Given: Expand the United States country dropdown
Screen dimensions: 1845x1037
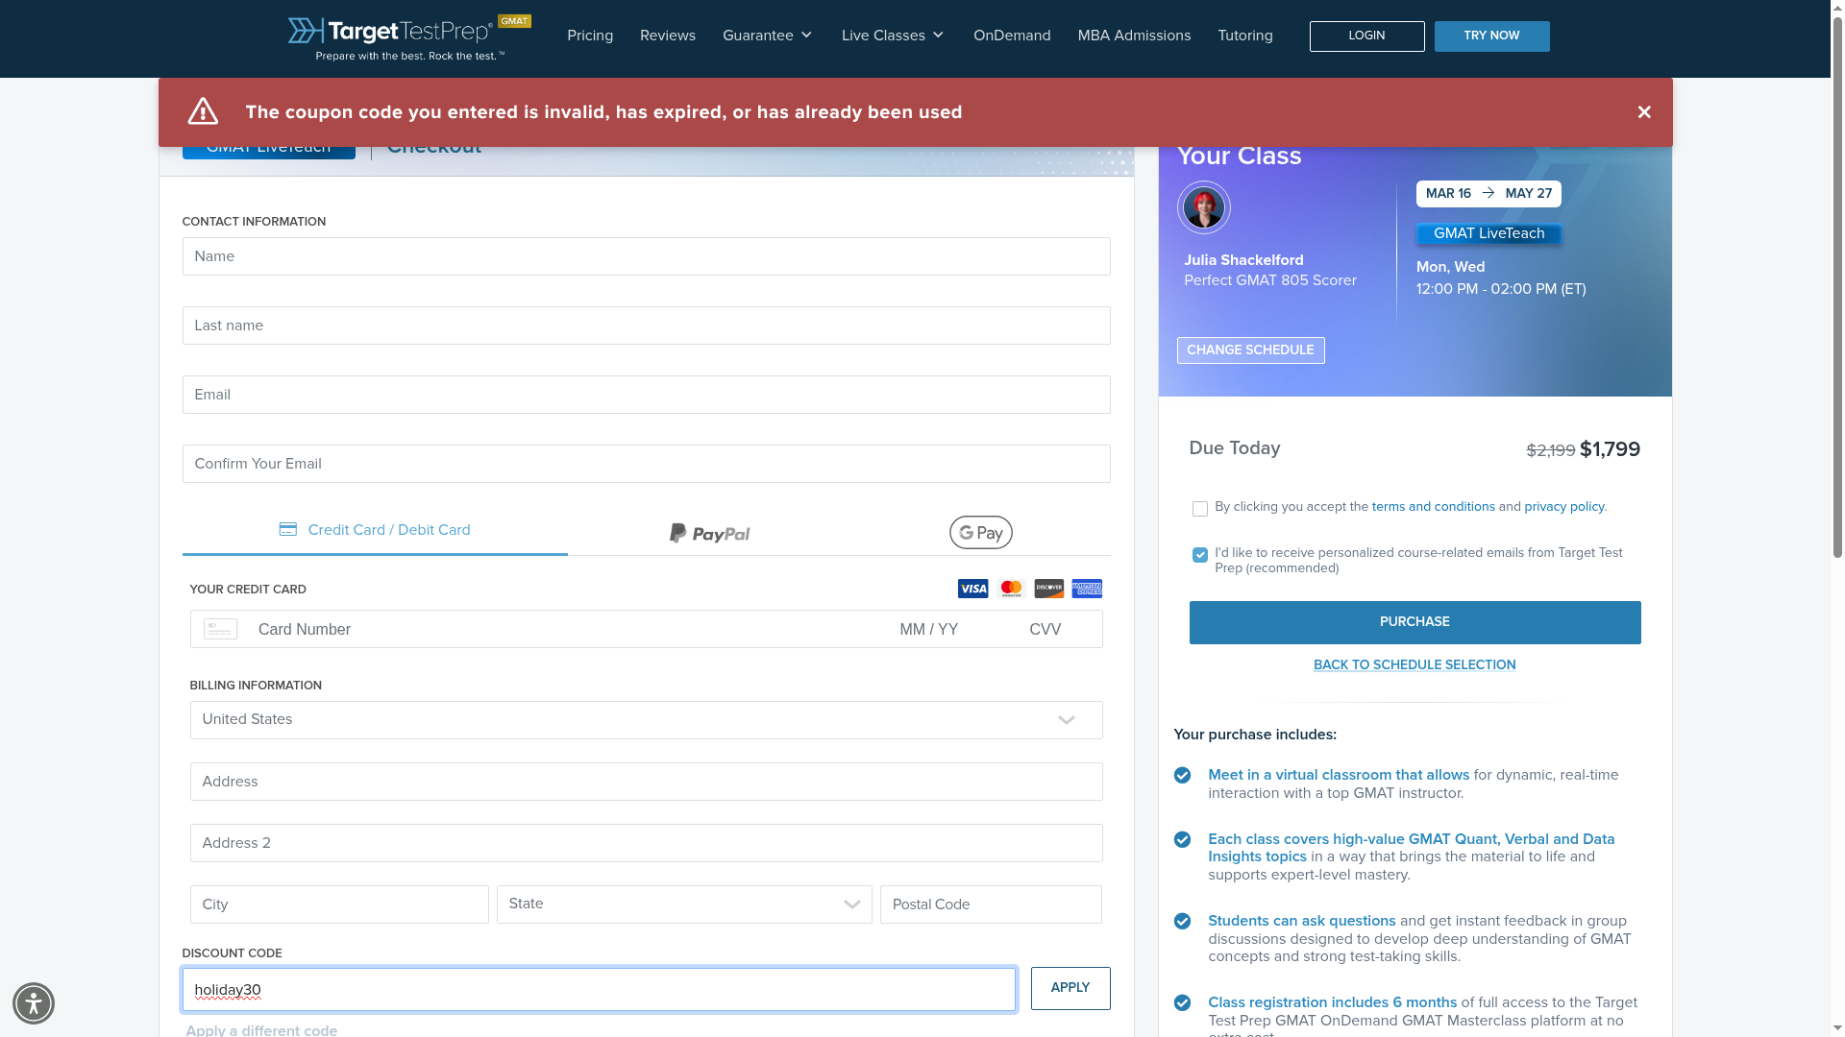Looking at the screenshot, I should click(646, 720).
